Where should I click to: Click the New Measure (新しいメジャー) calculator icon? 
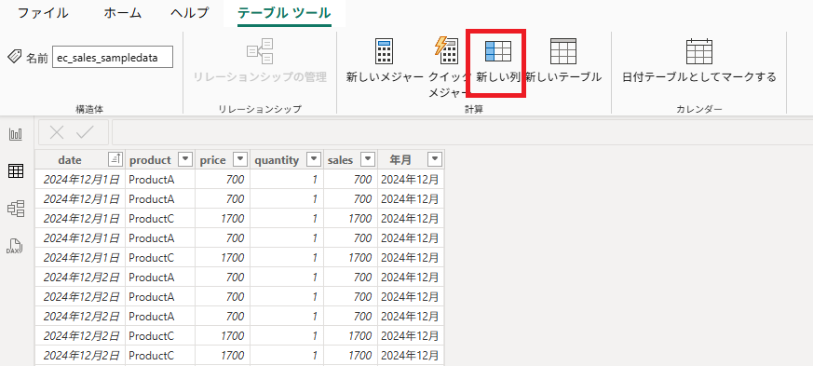(385, 51)
